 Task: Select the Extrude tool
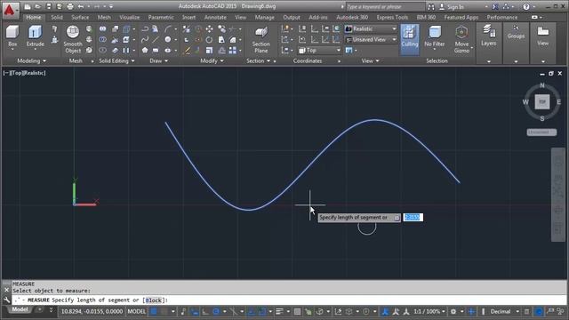click(x=36, y=36)
